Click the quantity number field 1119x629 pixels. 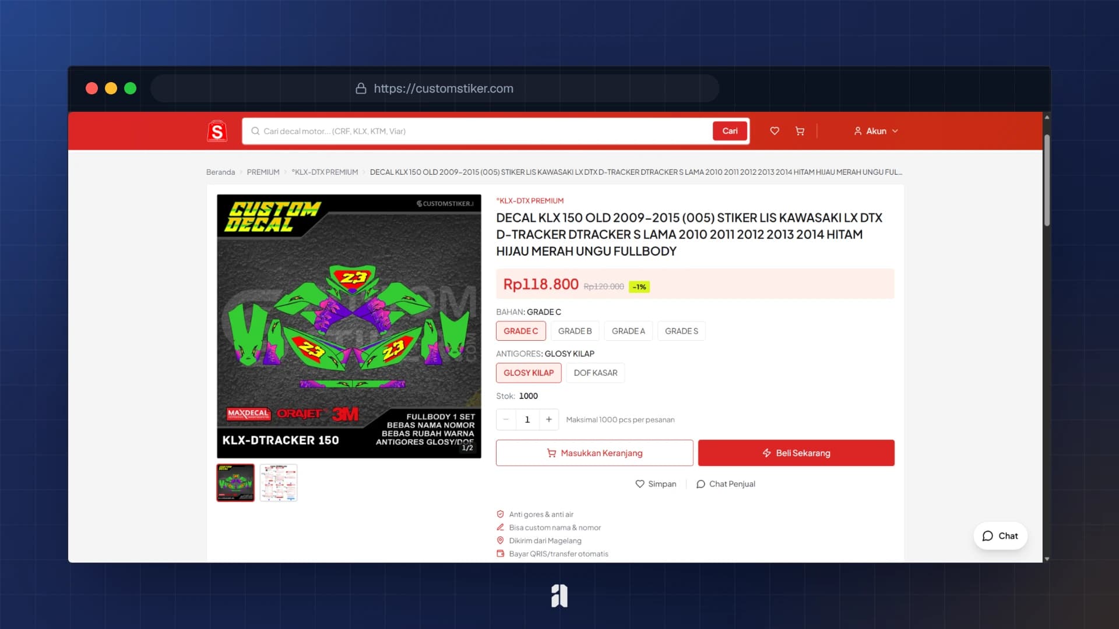pos(527,419)
